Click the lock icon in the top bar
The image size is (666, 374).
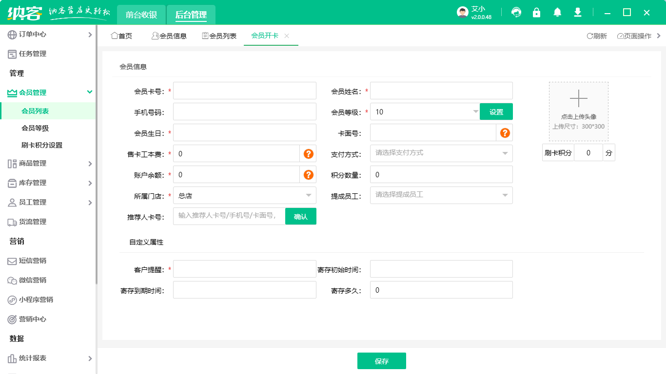536,12
